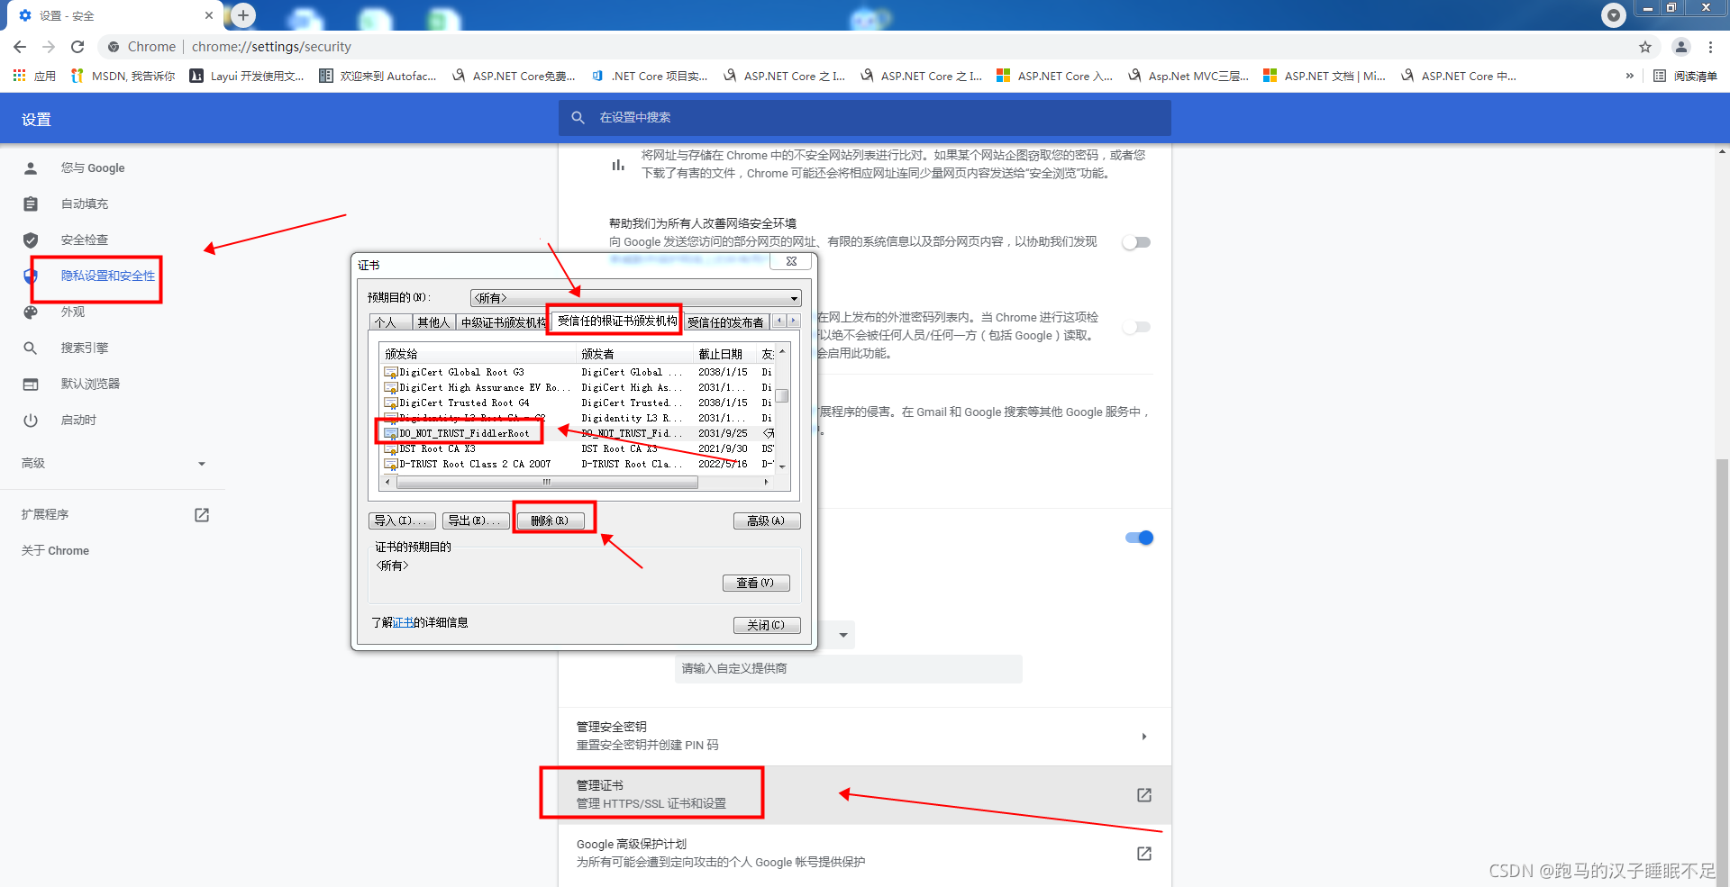The height and width of the screenshot is (887, 1730).
Task: Open the 证书 details hyperlink
Action: click(404, 623)
